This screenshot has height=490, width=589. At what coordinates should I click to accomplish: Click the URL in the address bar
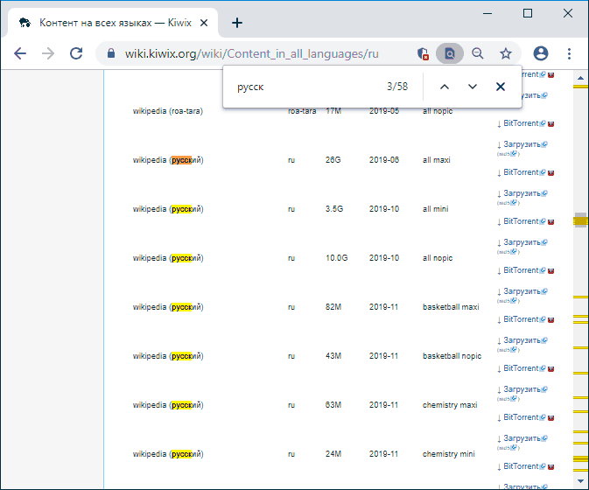(252, 53)
